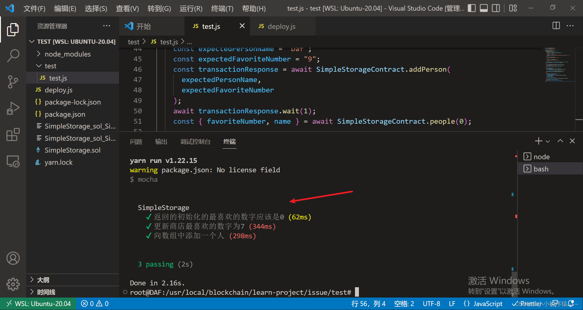Switch to the 问题 problems panel tab
This screenshot has width=583, height=310.
click(x=136, y=142)
